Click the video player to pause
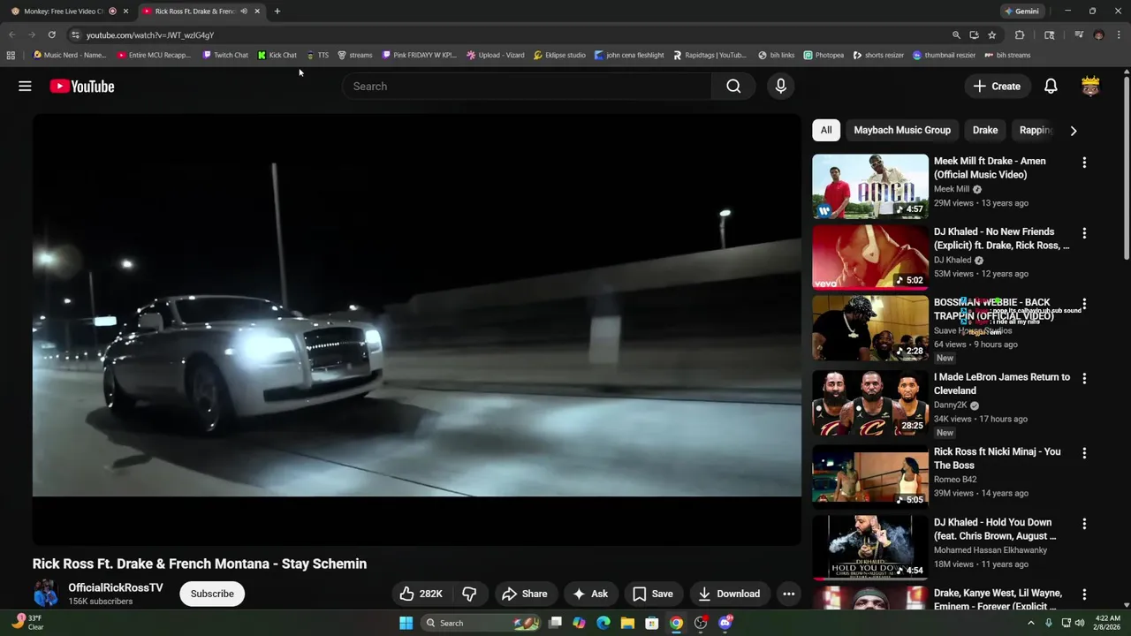1131x636 pixels. point(417,329)
